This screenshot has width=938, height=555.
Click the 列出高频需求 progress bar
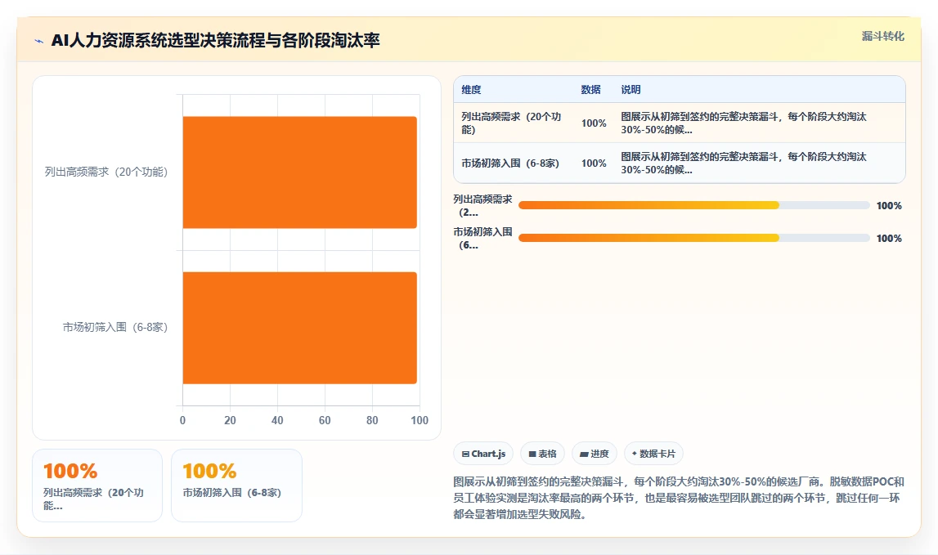[694, 205]
